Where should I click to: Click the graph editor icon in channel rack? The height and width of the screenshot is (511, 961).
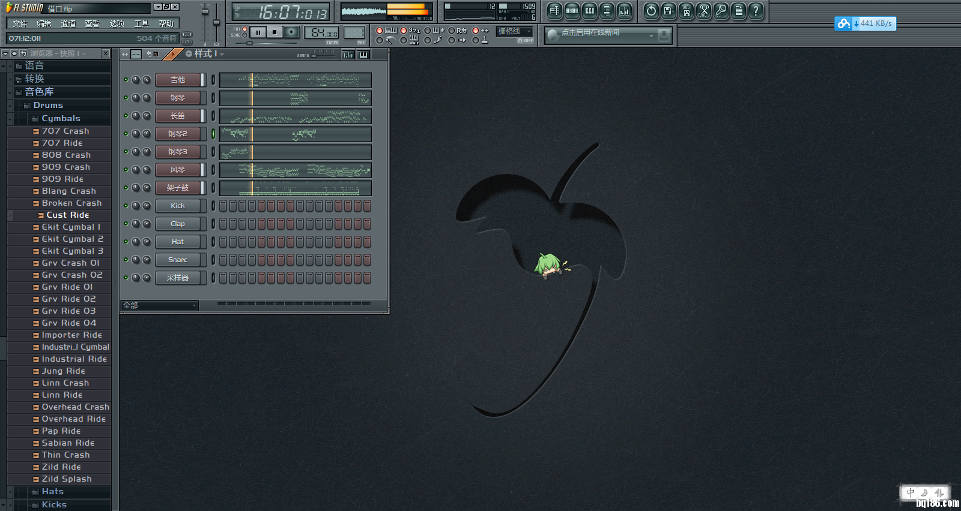click(348, 55)
